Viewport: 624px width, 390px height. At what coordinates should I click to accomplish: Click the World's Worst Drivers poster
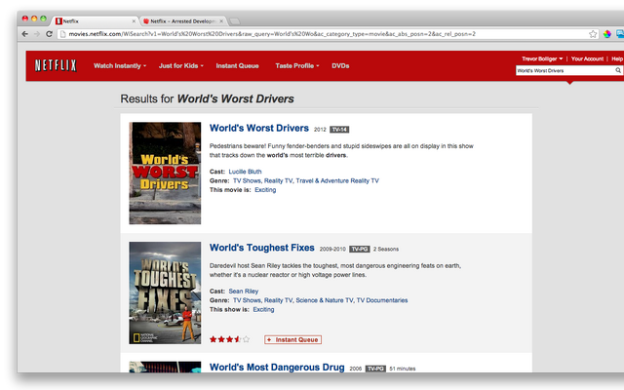(x=165, y=174)
